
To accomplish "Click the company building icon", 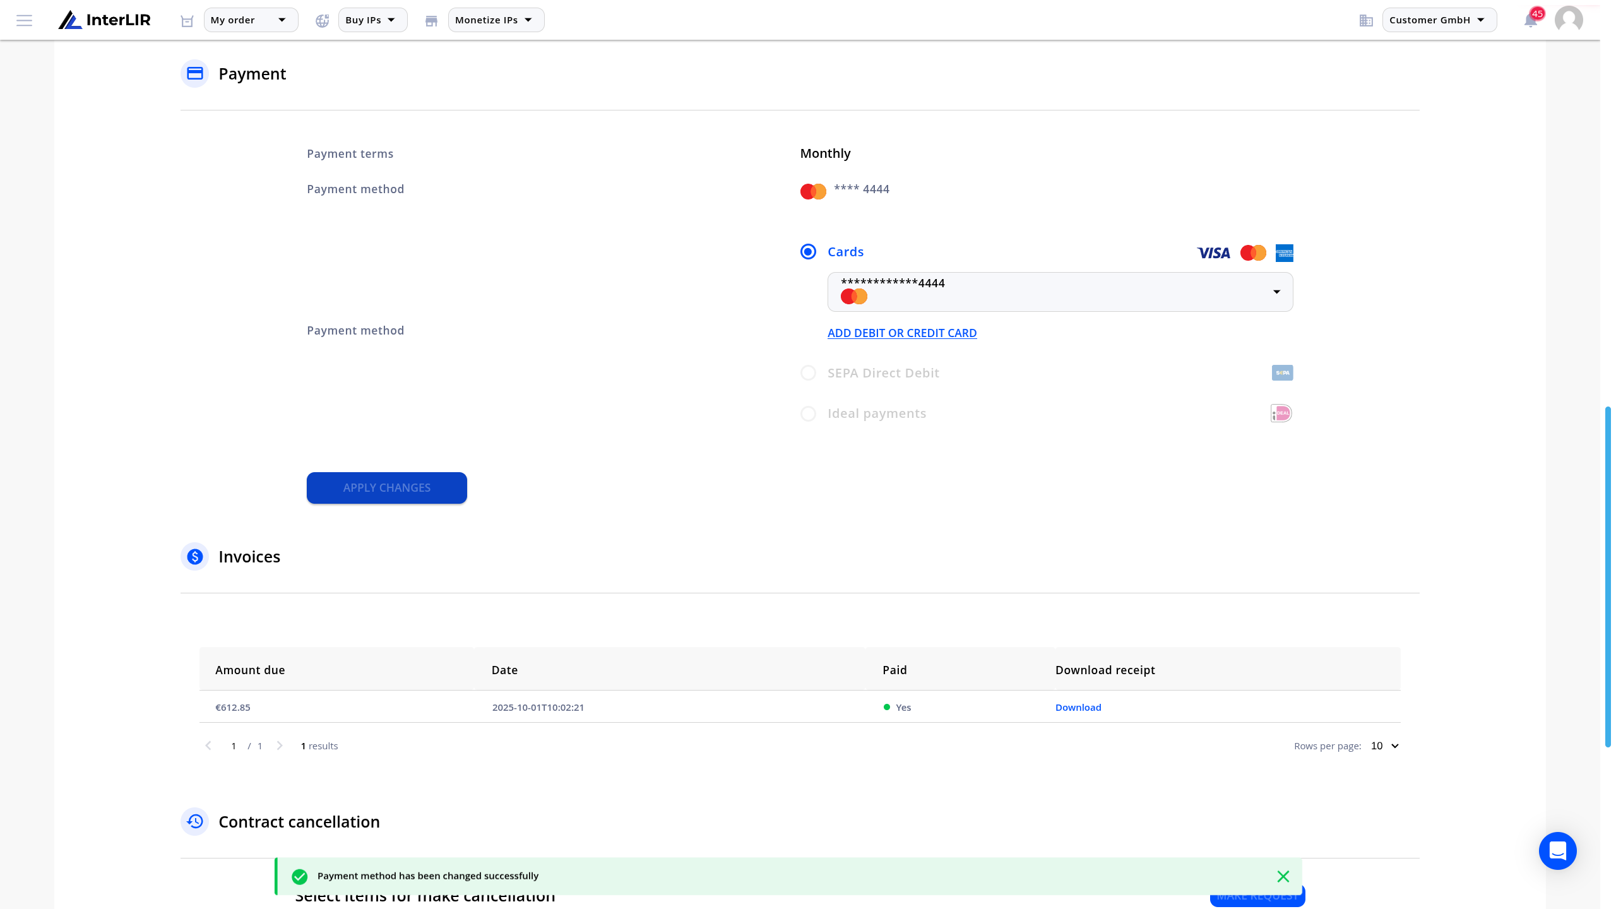I will point(1366,21).
